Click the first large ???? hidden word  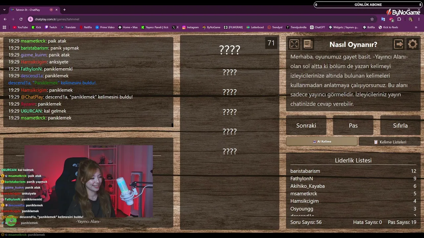coord(230,50)
